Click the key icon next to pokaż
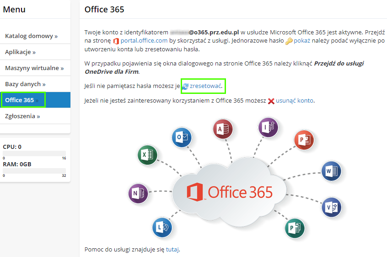387x257 pixels. tap(289, 41)
